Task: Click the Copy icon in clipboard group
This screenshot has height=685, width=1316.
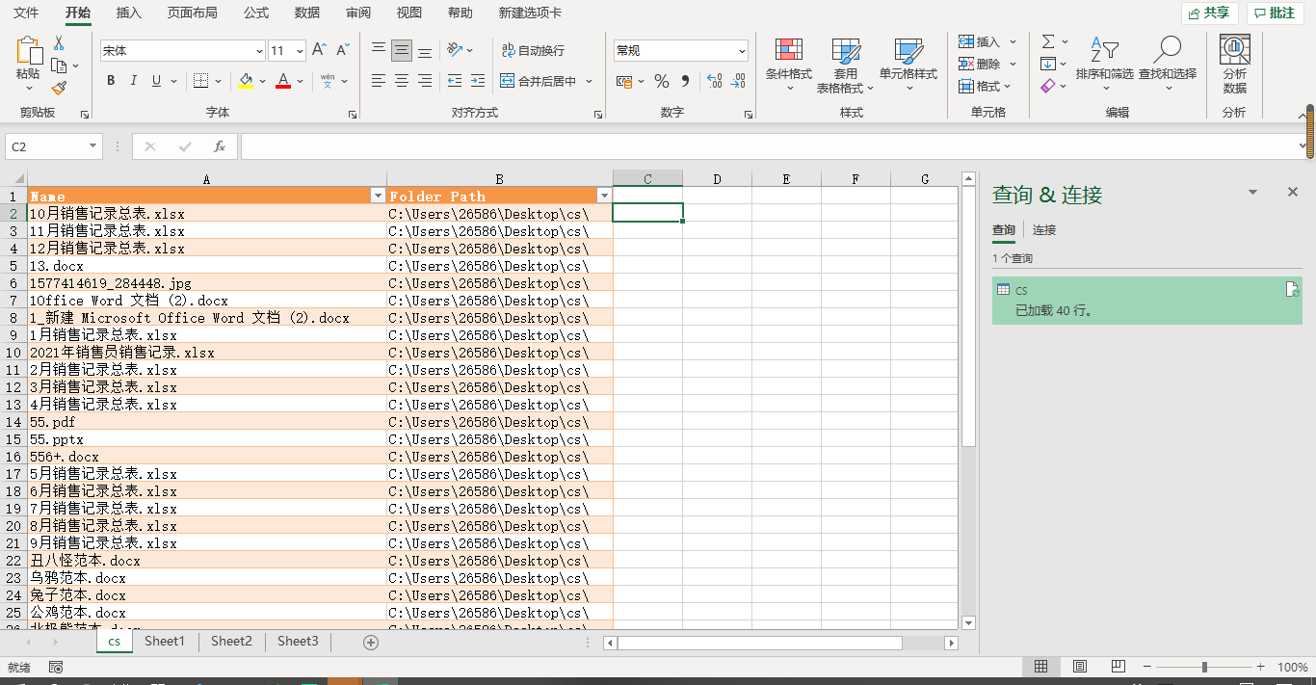Action: 59,66
